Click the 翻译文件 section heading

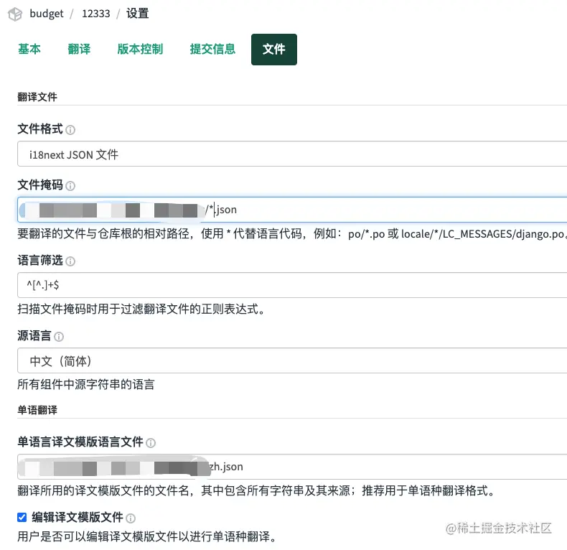point(37,97)
